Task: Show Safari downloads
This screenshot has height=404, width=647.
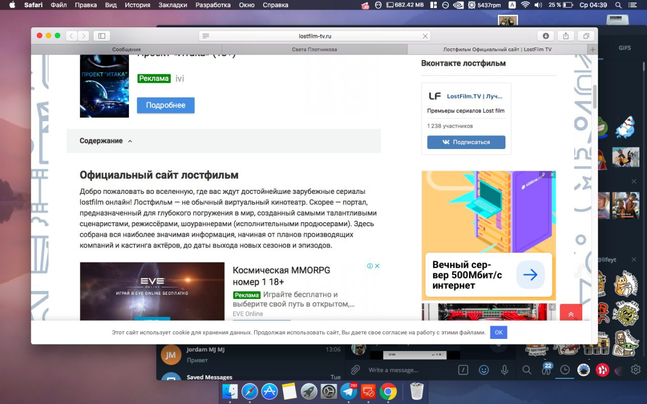Action: pyautogui.click(x=546, y=36)
